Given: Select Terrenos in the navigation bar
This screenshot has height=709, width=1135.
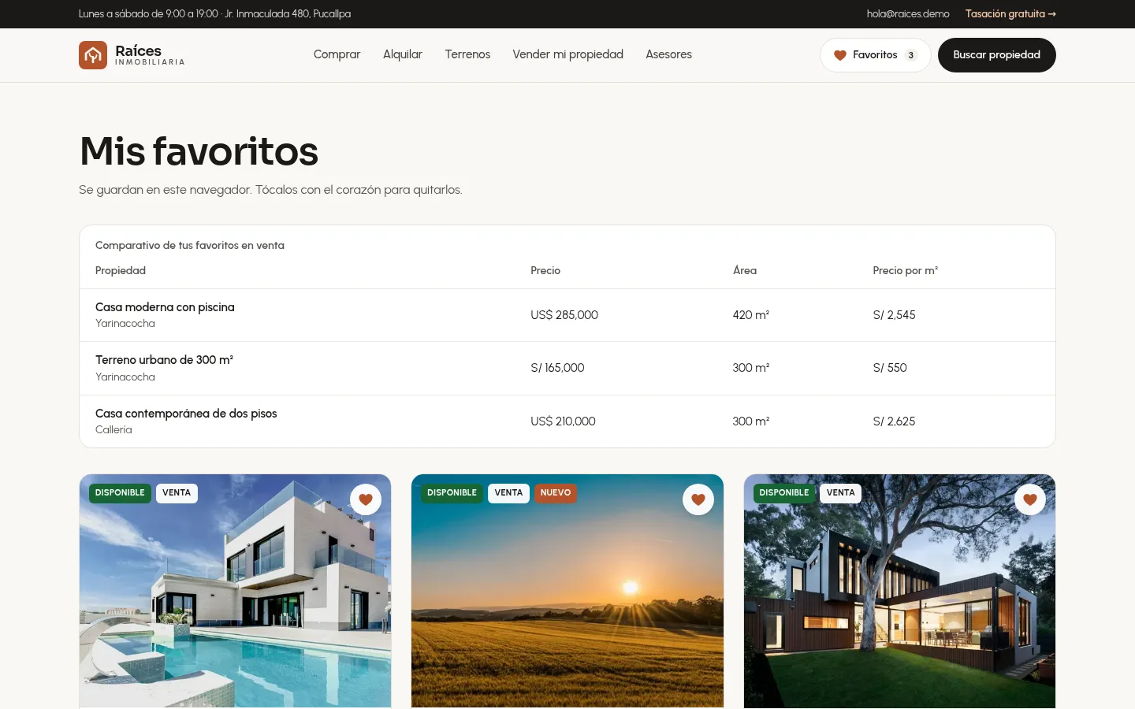Looking at the screenshot, I should (467, 54).
